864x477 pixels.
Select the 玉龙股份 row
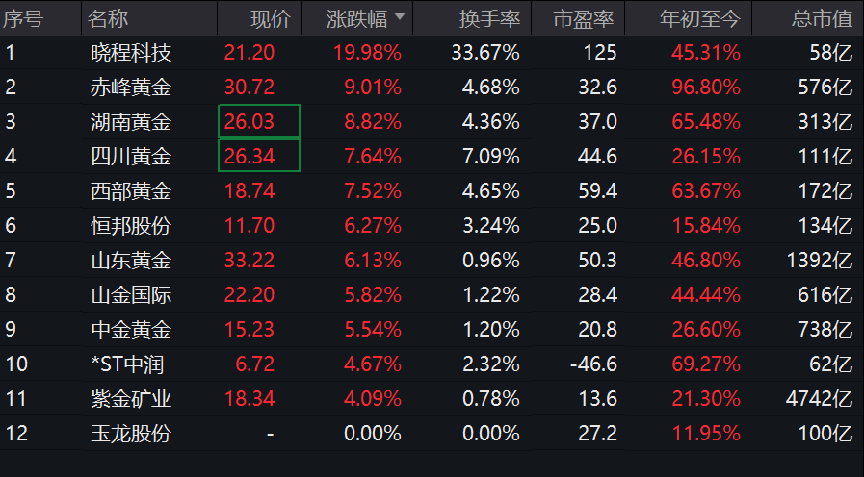(x=130, y=433)
